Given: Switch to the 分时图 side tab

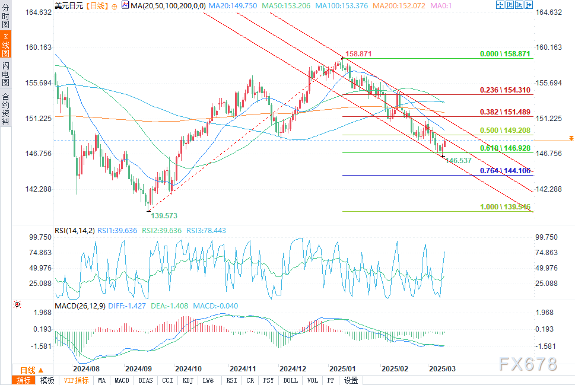Looking at the screenshot, I should tap(5, 15).
